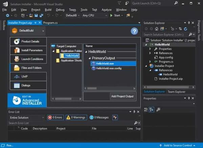Toggle the 0 Errors filter
The image size is (203, 148).
55,117
